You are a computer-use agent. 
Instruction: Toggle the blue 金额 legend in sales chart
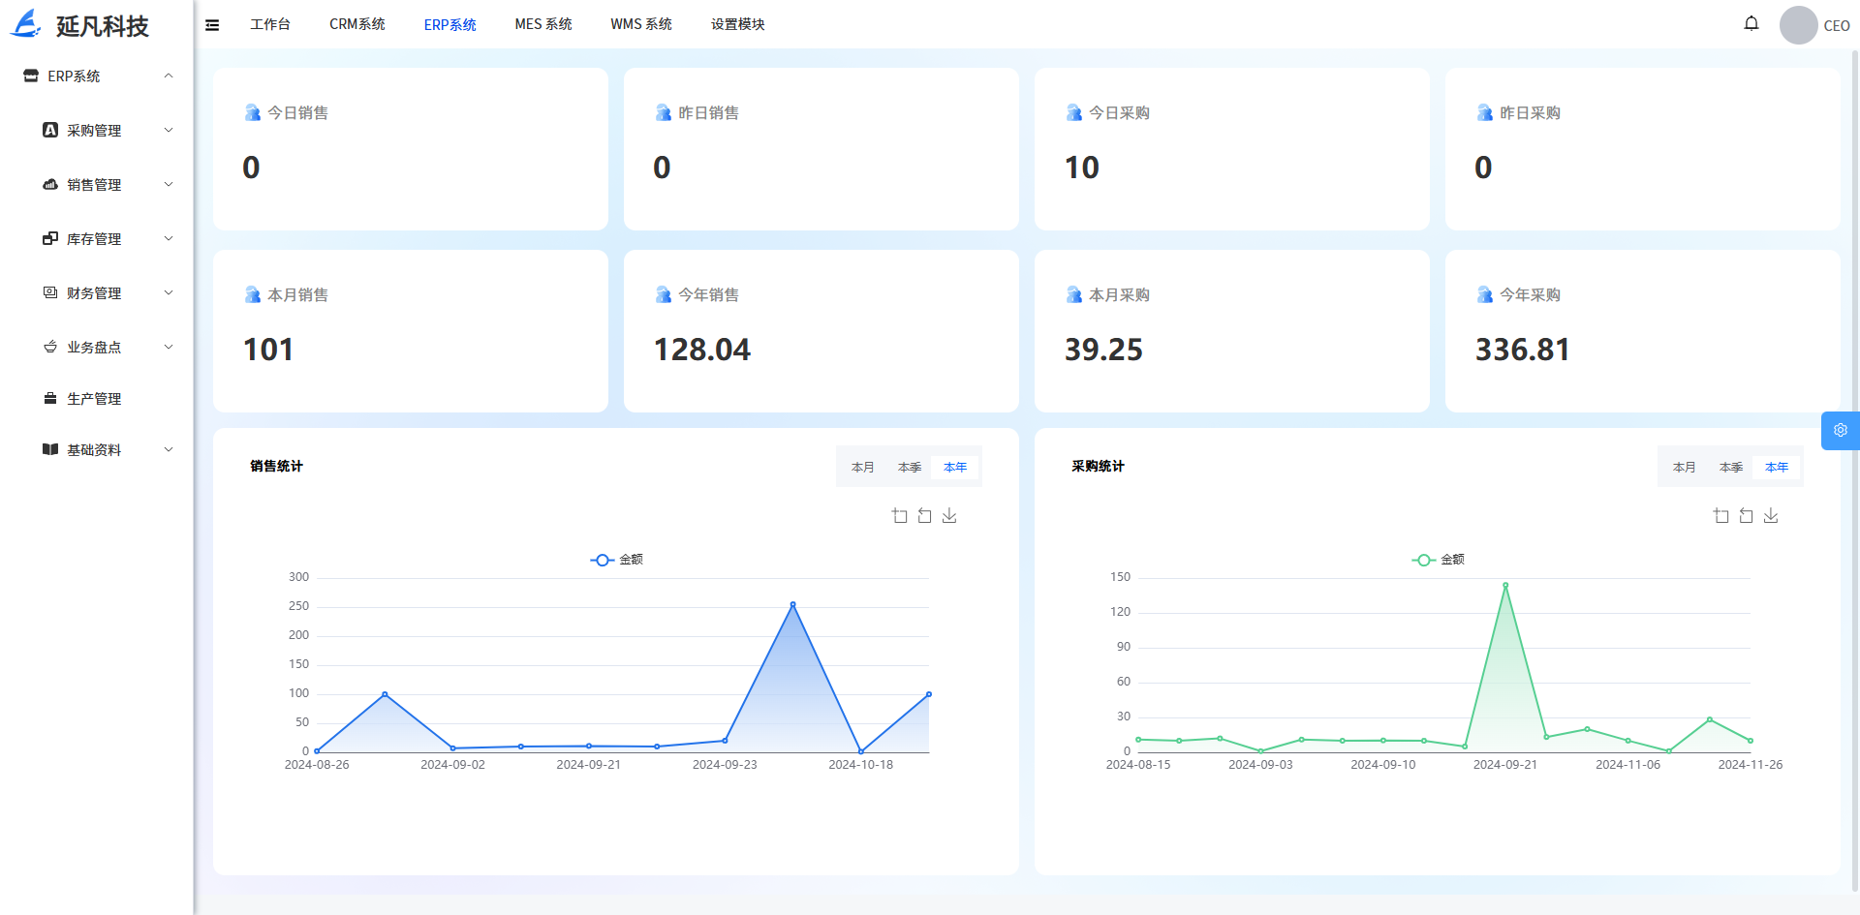[617, 560]
